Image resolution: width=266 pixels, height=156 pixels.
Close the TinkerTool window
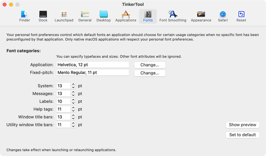(x=5, y=5)
